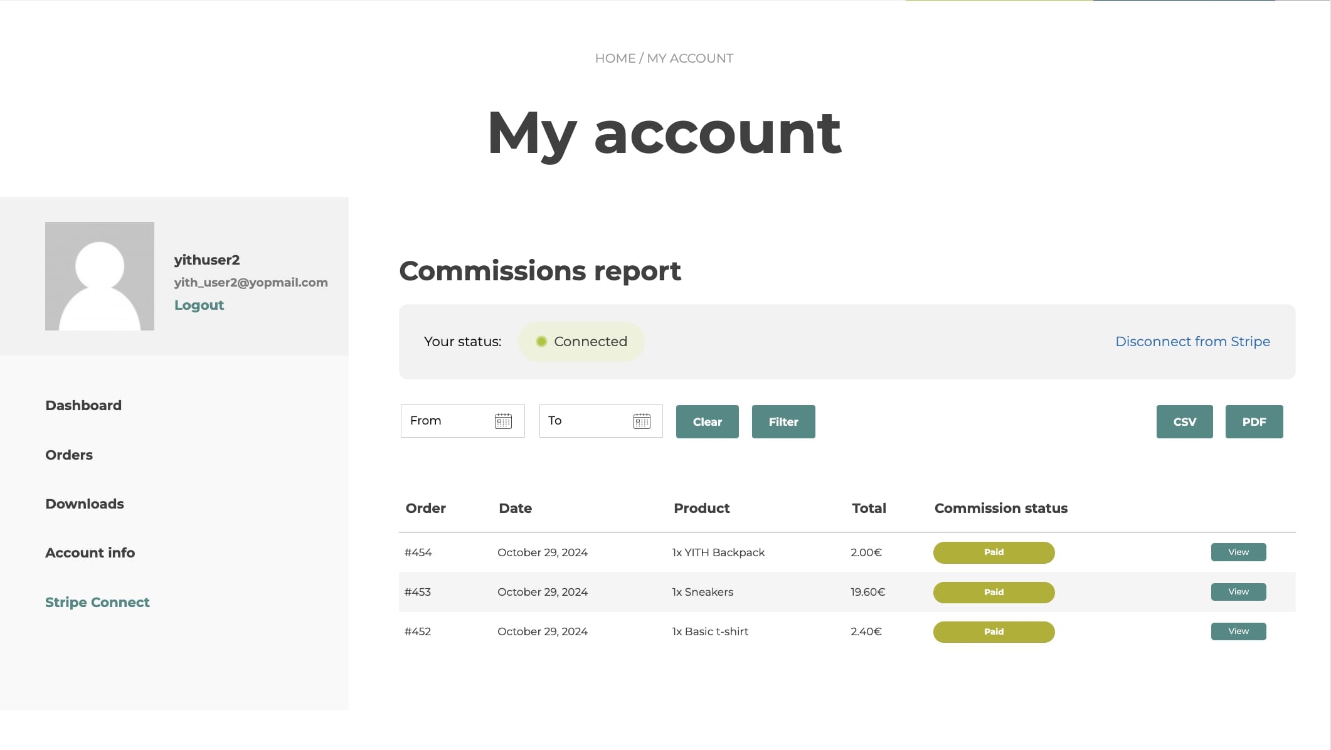The image size is (1331, 750).
Task: Export the report as CSV
Action: [1184, 421]
